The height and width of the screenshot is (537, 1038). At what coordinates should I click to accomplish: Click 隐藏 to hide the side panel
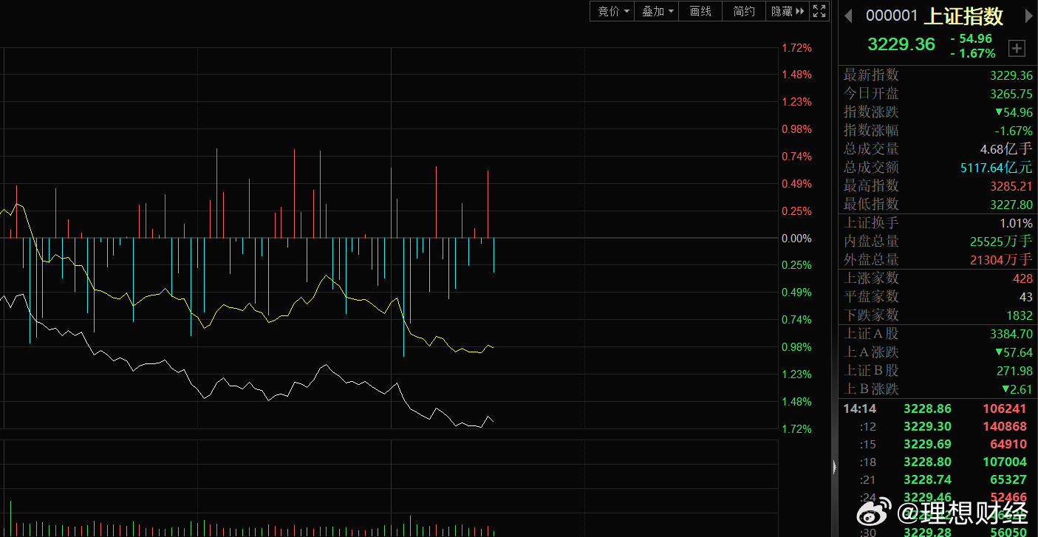[x=787, y=11]
